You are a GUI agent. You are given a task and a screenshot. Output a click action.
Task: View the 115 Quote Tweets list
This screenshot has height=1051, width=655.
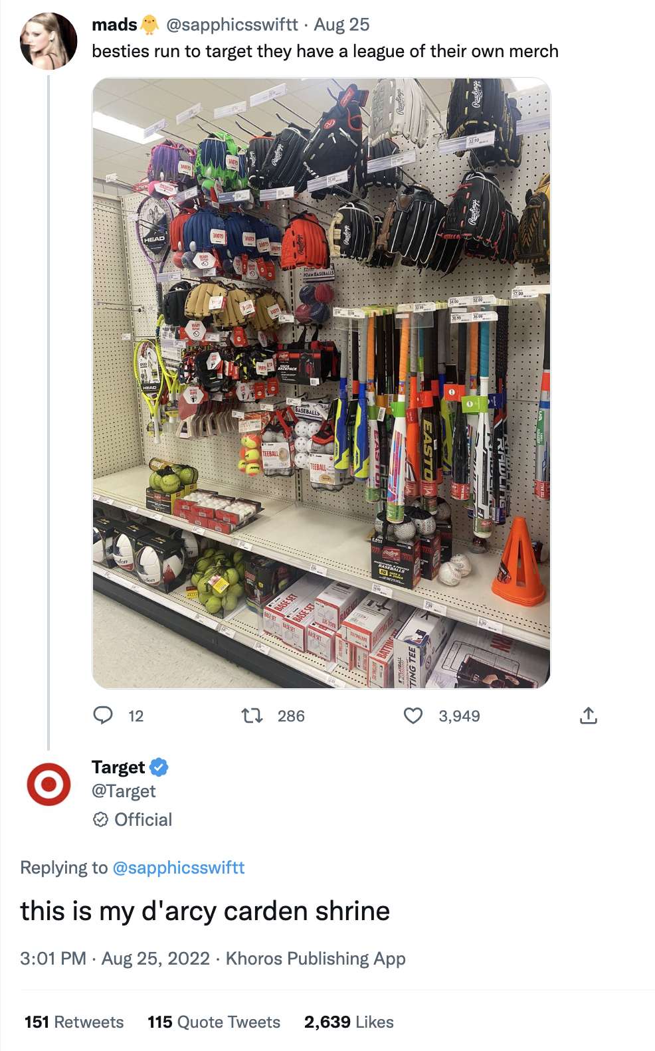(x=214, y=1022)
